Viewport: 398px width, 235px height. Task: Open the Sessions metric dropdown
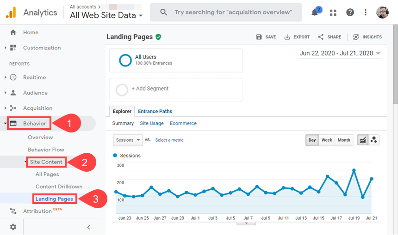point(128,140)
